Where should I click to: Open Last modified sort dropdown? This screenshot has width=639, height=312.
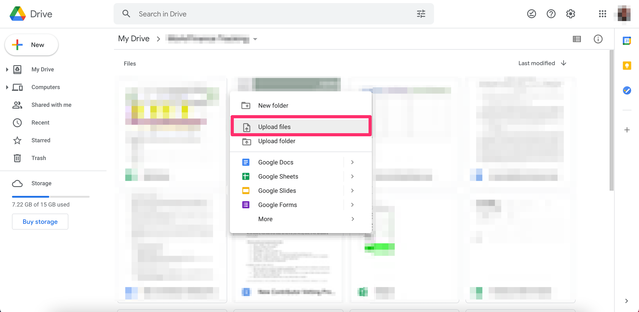tap(537, 63)
